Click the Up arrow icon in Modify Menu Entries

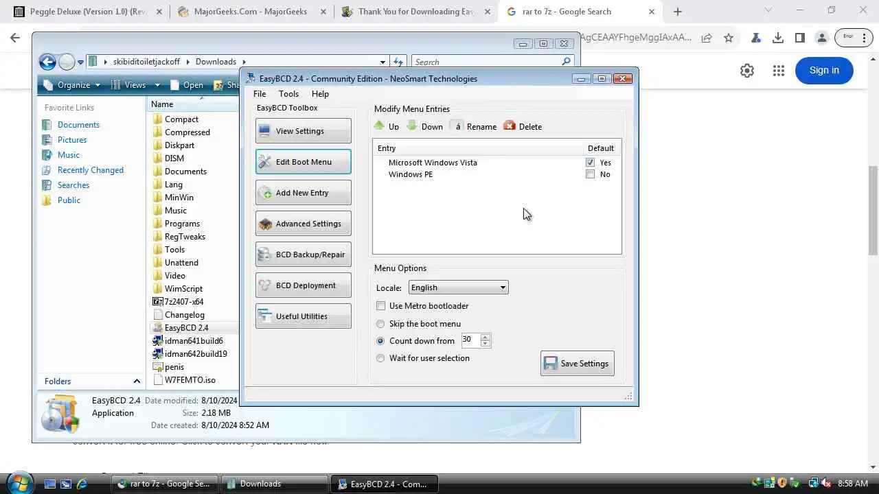point(379,126)
